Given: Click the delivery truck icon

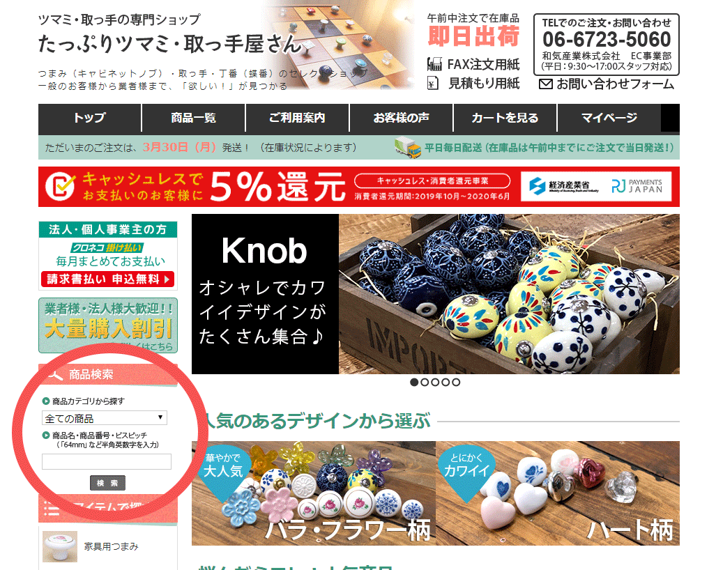Looking at the screenshot, I should [408, 148].
